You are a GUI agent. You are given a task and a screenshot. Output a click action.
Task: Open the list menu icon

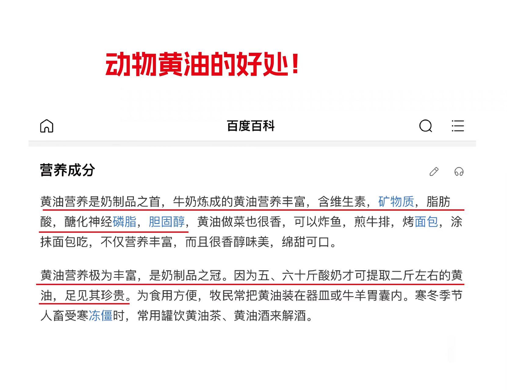458,126
